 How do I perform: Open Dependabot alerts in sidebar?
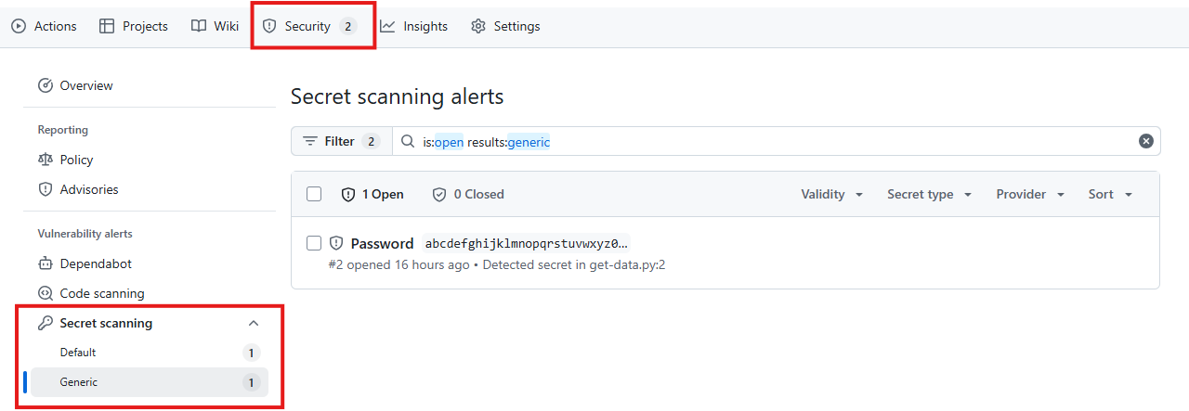tap(150, 263)
